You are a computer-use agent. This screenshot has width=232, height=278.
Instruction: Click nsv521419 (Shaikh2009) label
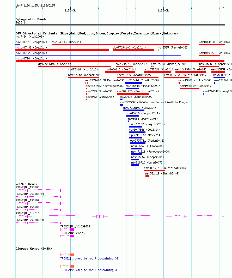click(162, 174)
